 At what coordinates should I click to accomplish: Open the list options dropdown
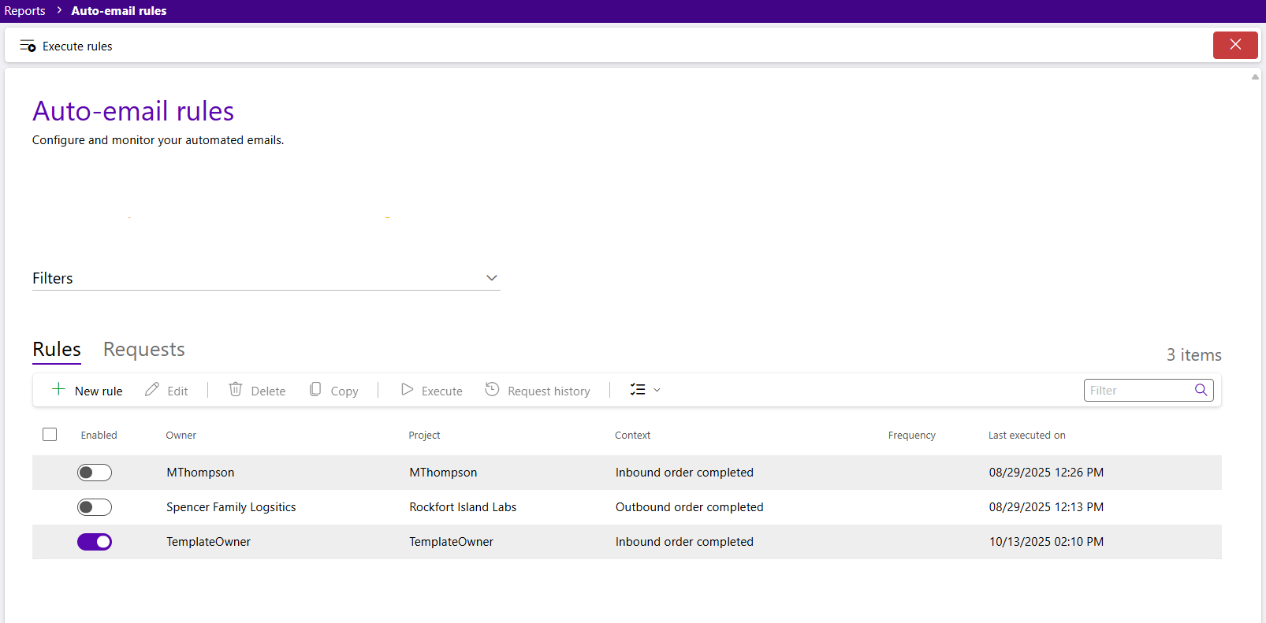pyautogui.click(x=645, y=390)
